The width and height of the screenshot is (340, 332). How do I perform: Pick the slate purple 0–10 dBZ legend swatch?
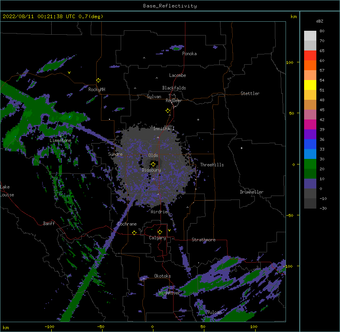coord(310,184)
